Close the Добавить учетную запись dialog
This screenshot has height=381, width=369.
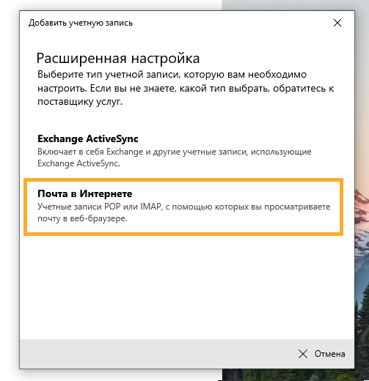[x=337, y=23]
